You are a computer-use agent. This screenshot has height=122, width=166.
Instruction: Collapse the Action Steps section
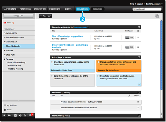pyautogui.click(x=139, y=57)
